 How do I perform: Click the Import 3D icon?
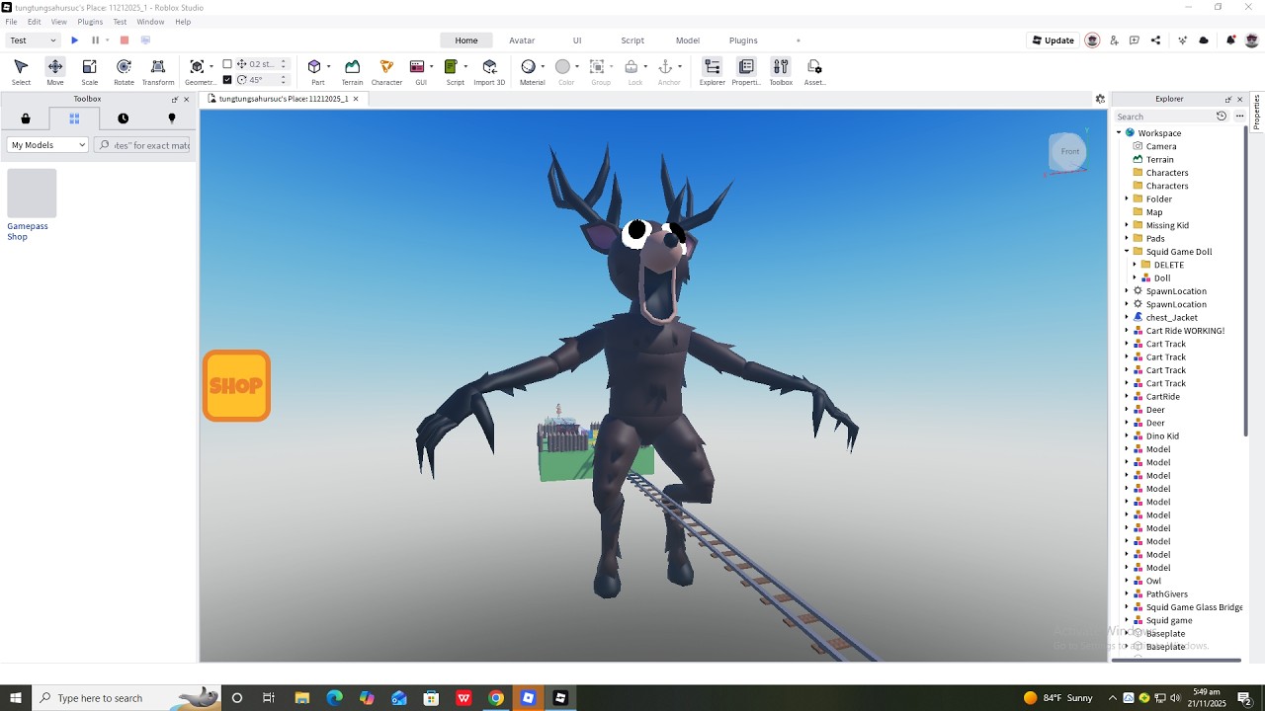(x=489, y=71)
